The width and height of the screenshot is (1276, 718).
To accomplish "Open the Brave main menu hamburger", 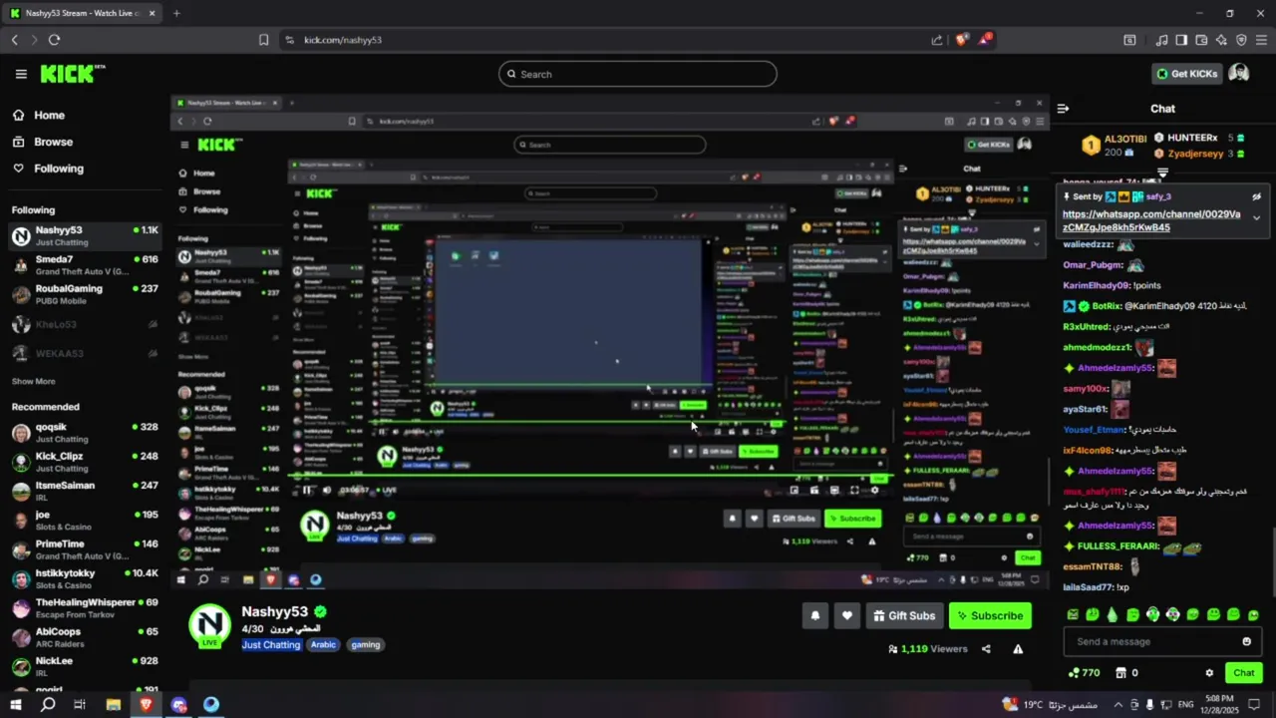I will 1261,40.
